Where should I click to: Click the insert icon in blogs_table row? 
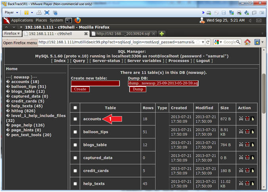pos(252,145)
